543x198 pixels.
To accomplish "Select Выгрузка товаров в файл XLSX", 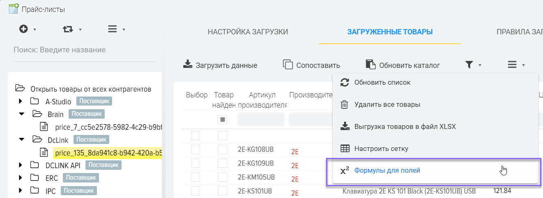I will pyautogui.click(x=405, y=126).
